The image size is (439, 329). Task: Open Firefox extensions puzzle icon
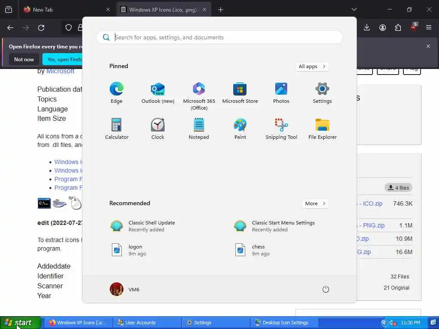[x=398, y=27]
